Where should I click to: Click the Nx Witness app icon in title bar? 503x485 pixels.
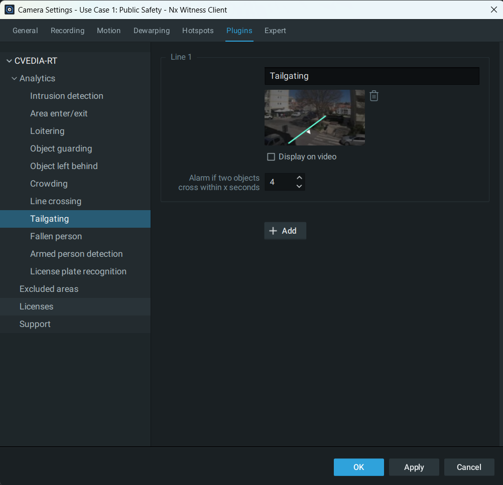[x=10, y=10]
